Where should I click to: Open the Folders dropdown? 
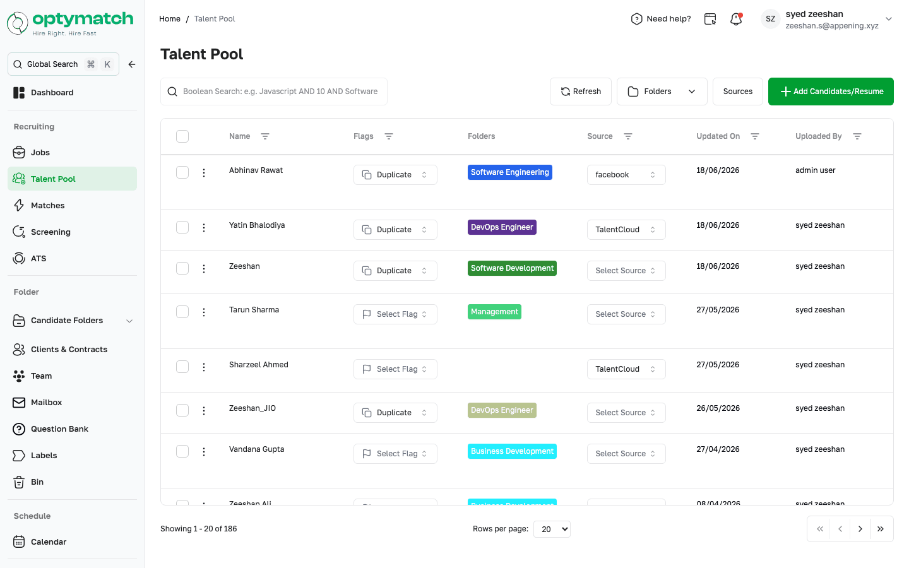click(x=662, y=92)
